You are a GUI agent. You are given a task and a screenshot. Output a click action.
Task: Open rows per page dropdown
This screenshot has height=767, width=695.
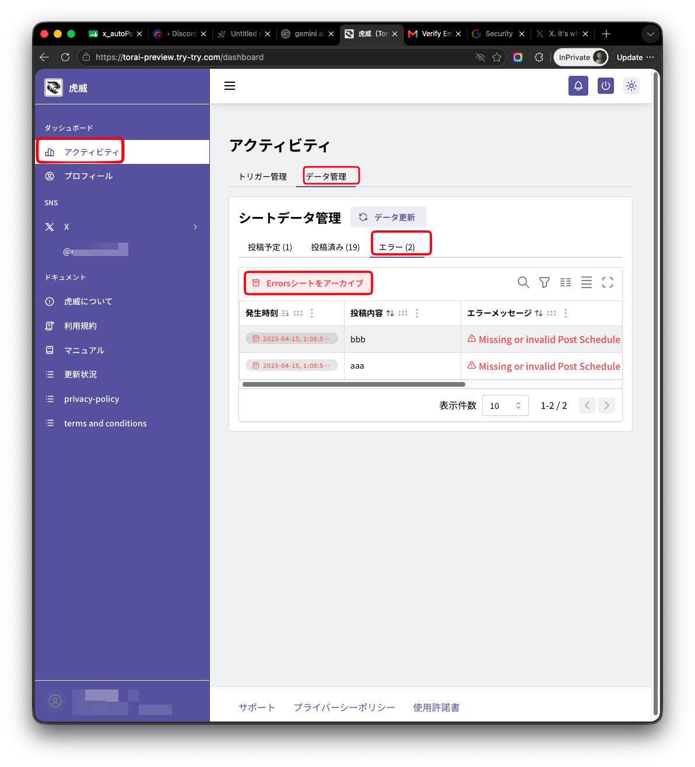tap(506, 405)
